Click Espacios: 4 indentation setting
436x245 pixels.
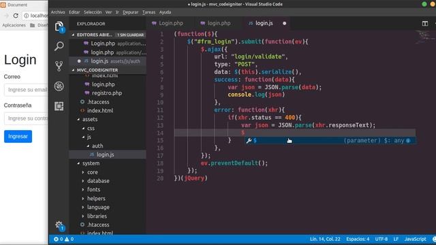(x=358, y=239)
